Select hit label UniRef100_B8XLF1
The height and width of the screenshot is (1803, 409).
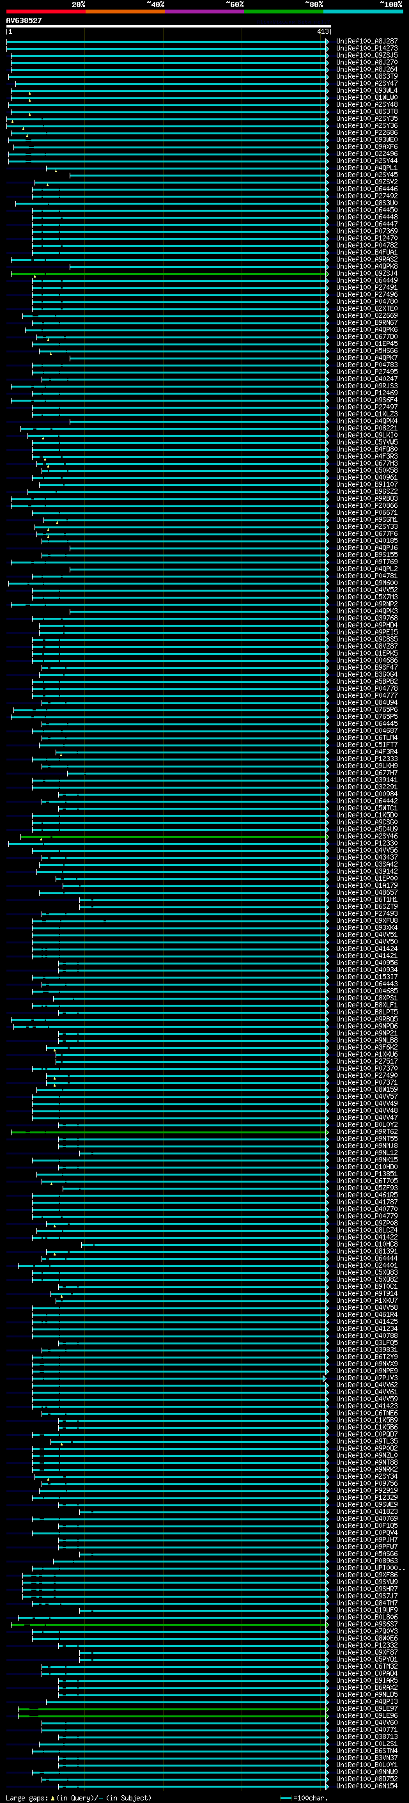pos(367,1006)
